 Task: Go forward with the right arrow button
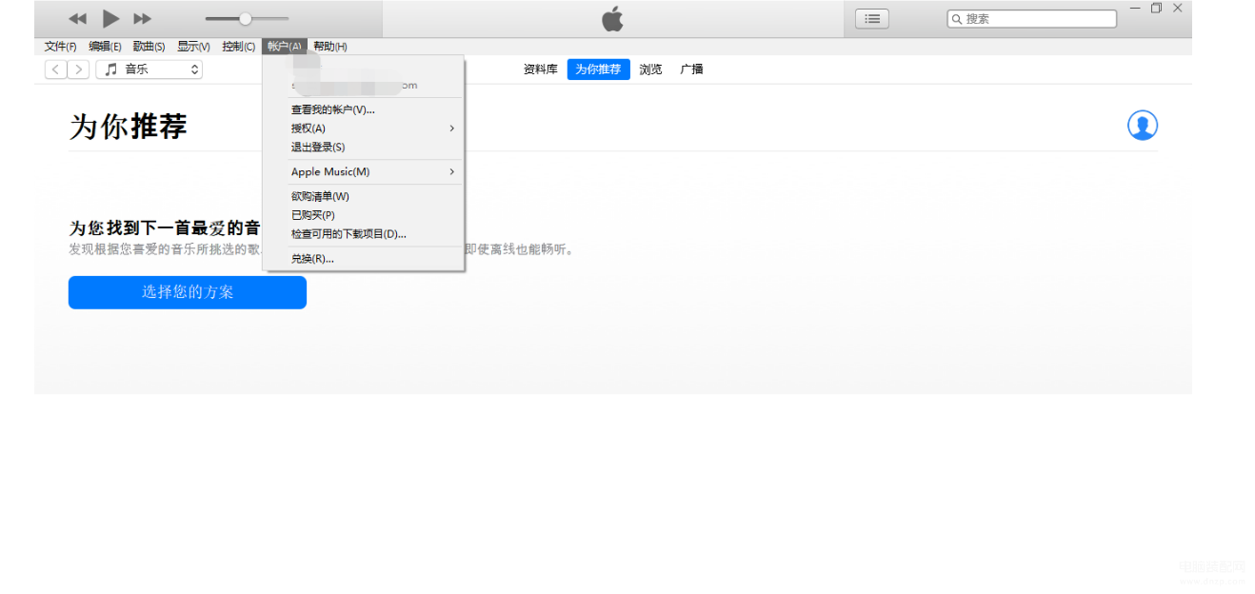tap(79, 69)
